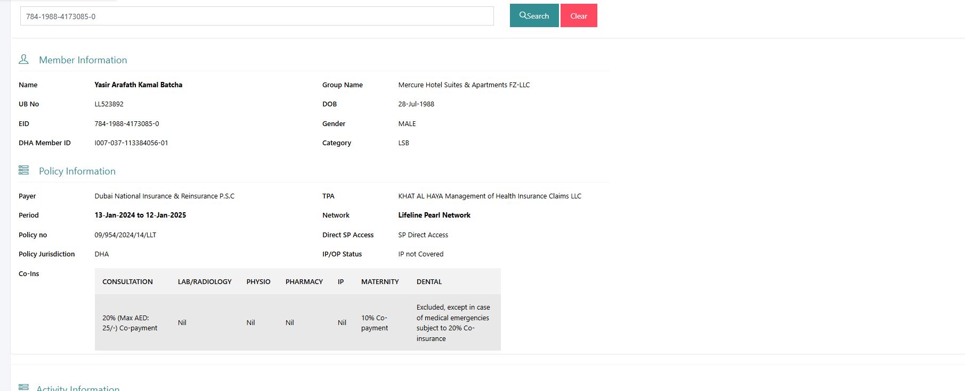Click the Activity Information heading
The image size is (965, 391).
[x=78, y=388]
